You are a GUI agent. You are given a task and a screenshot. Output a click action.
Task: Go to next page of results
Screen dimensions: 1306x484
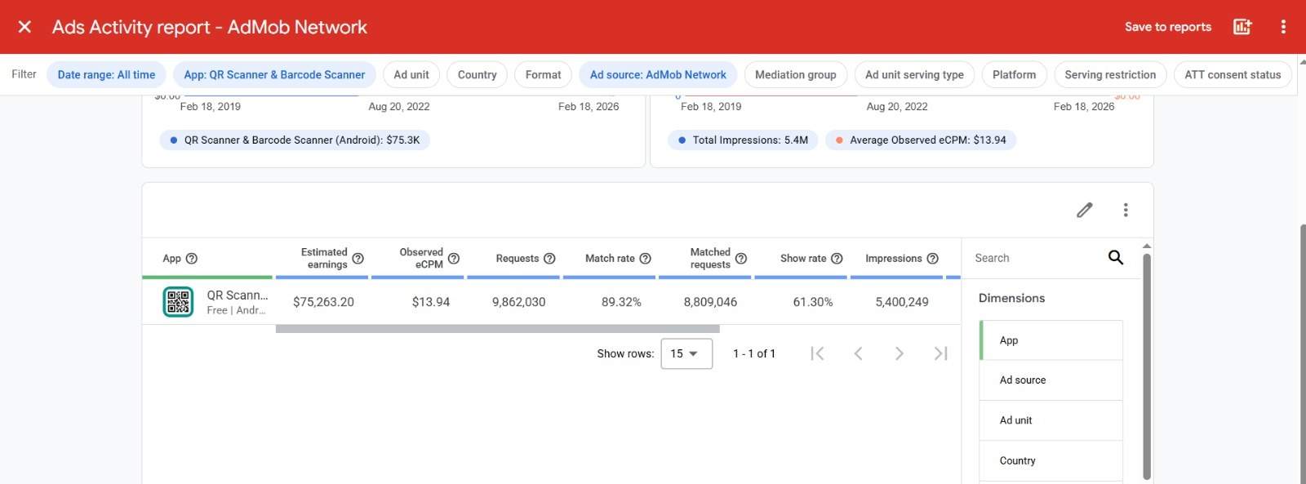click(899, 353)
